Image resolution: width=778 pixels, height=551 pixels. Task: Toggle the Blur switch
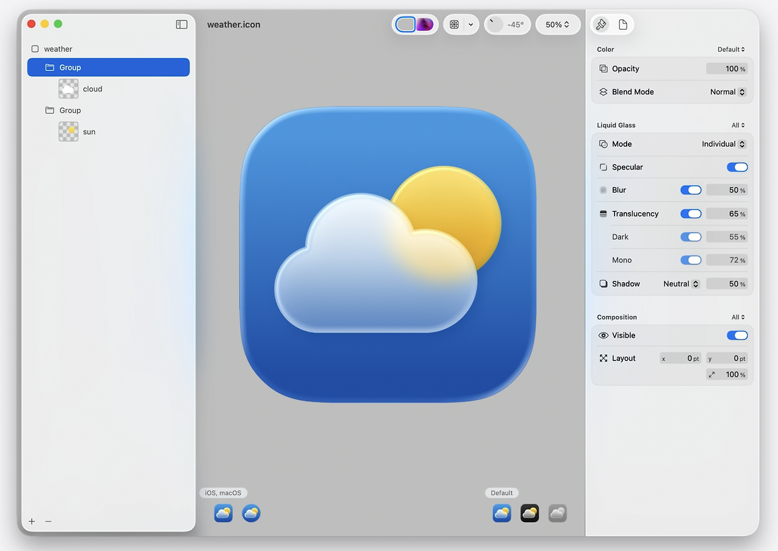coord(691,190)
